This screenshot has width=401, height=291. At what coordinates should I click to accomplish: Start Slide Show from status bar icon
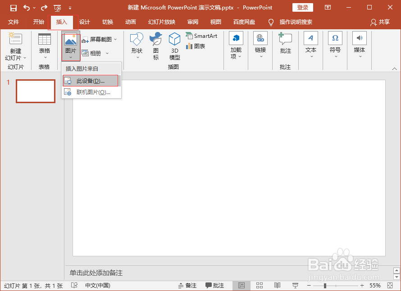point(295,286)
